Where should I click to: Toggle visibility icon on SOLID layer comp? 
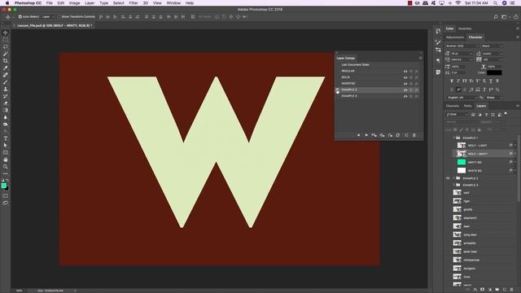point(405,77)
